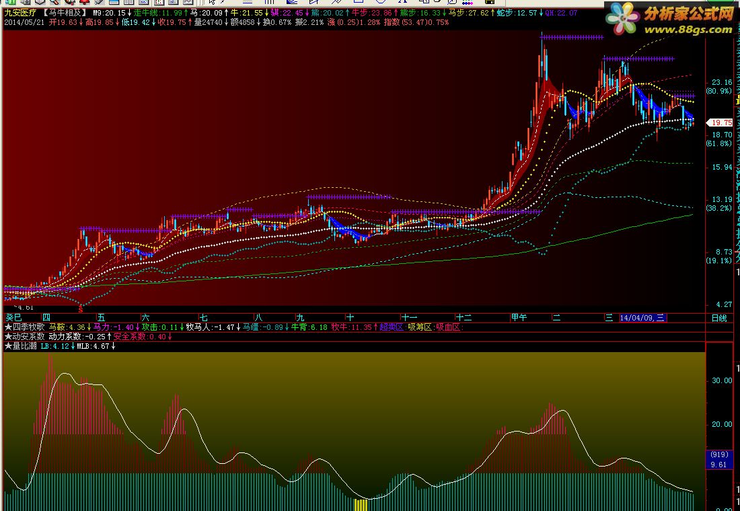Click the index reading 指数(53.47)0.75%
This screenshot has height=511, width=740.
pos(416,22)
